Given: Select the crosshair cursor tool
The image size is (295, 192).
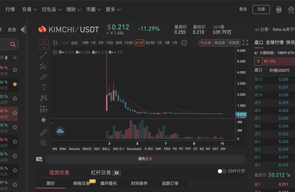Looking at the screenshot, I should 43,44.
